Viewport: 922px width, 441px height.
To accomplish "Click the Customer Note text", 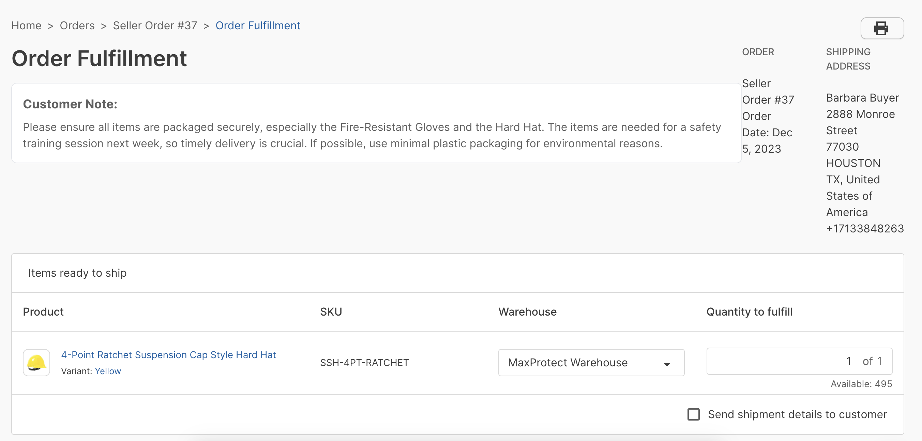I will 372,135.
